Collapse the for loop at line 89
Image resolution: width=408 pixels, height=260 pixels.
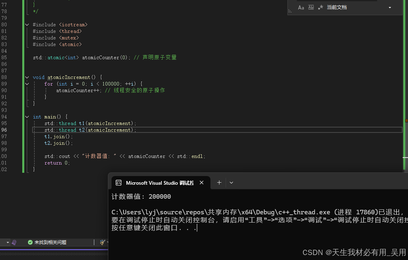point(27,84)
